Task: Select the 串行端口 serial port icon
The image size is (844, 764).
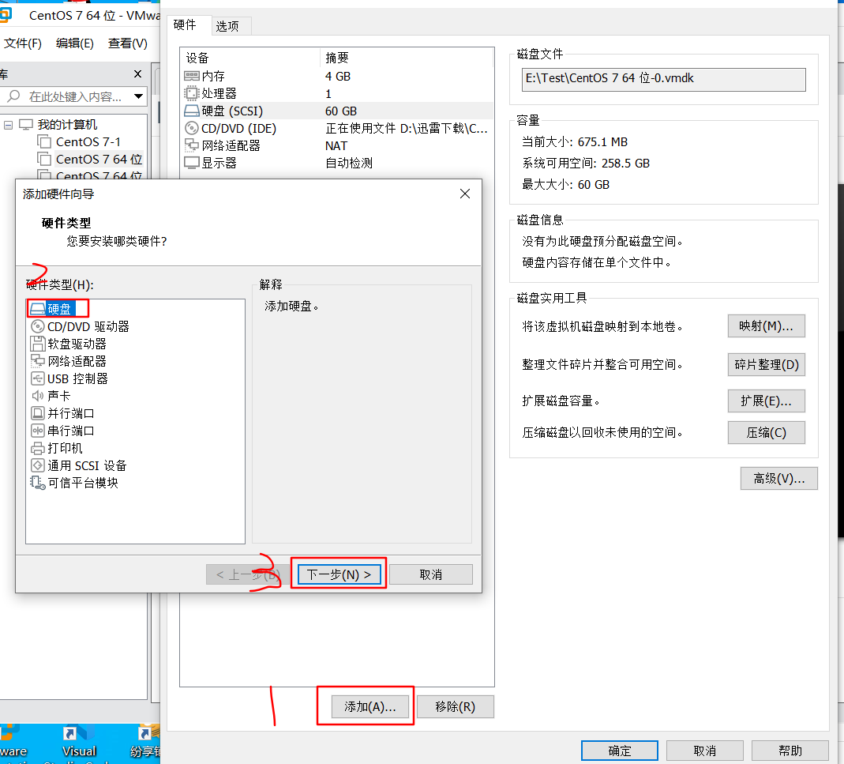Action: pos(38,431)
